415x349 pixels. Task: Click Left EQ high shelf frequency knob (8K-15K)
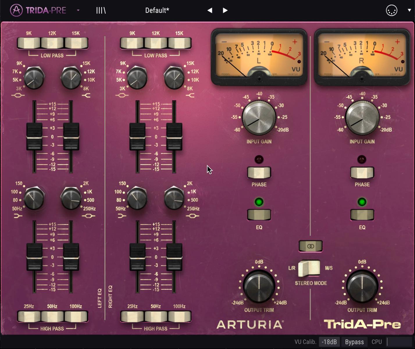point(71,78)
